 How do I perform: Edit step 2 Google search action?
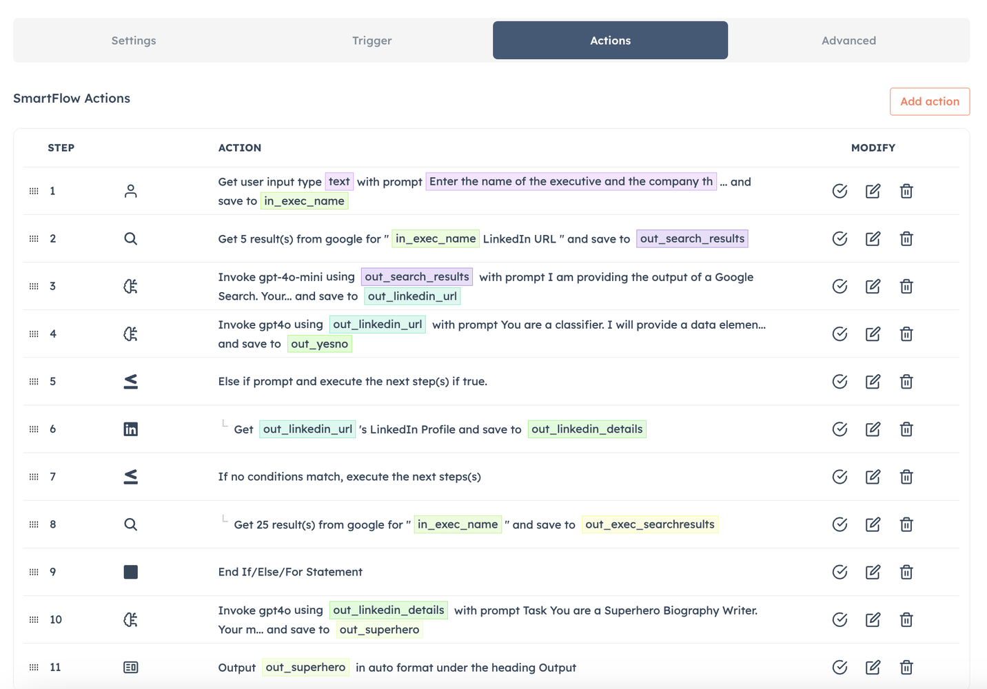tap(873, 239)
